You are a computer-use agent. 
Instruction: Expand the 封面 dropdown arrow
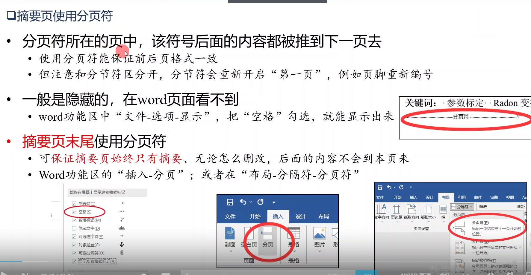231,251
